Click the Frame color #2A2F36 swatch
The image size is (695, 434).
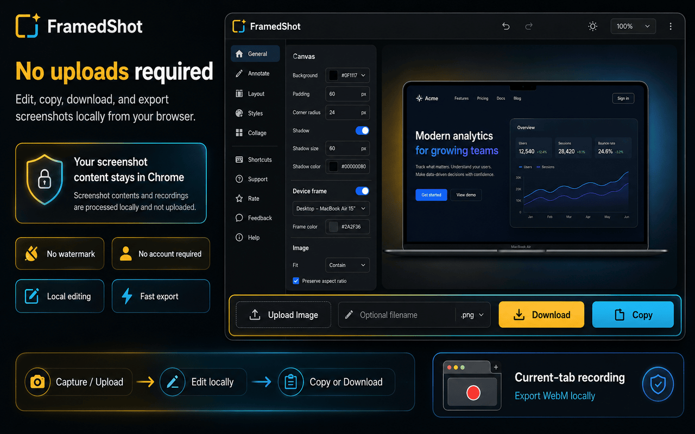point(333,227)
